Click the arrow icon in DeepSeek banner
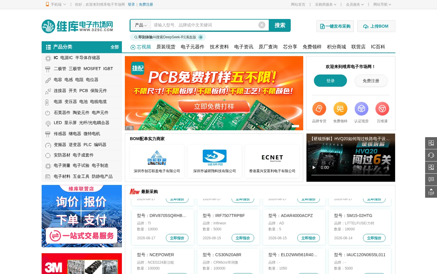This screenshot has width=437, height=274. tap(201, 37)
